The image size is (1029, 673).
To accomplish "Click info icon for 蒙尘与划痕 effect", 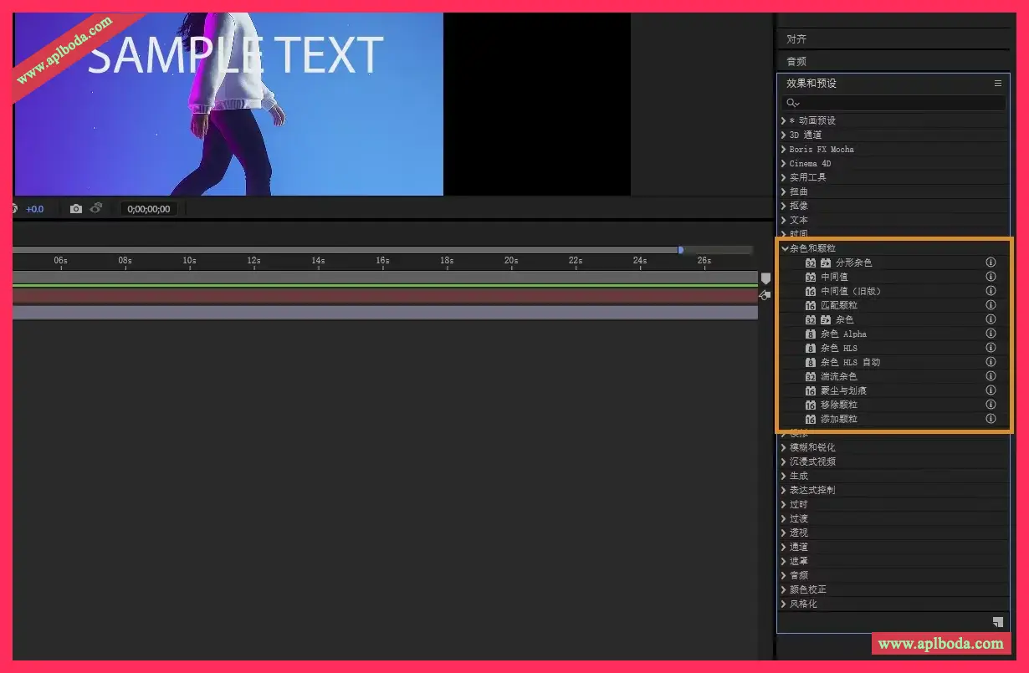I will [x=991, y=390].
